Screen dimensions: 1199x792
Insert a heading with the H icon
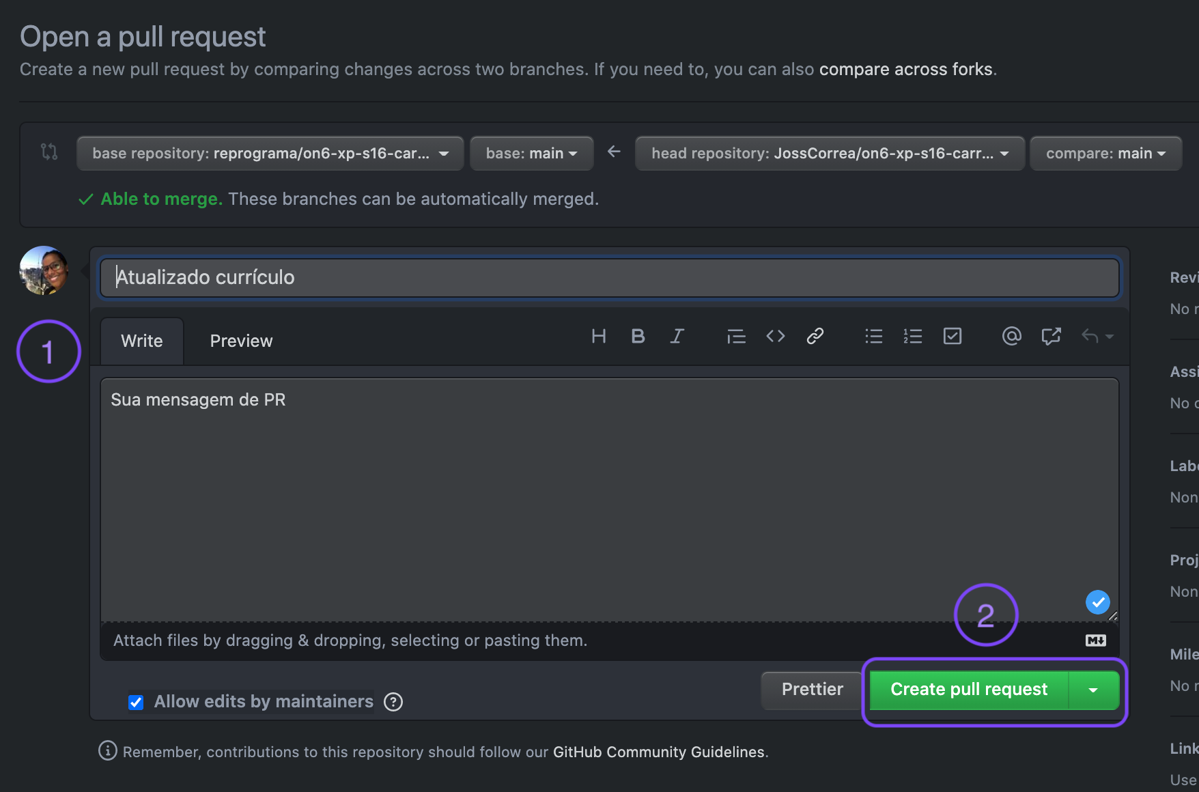599,336
